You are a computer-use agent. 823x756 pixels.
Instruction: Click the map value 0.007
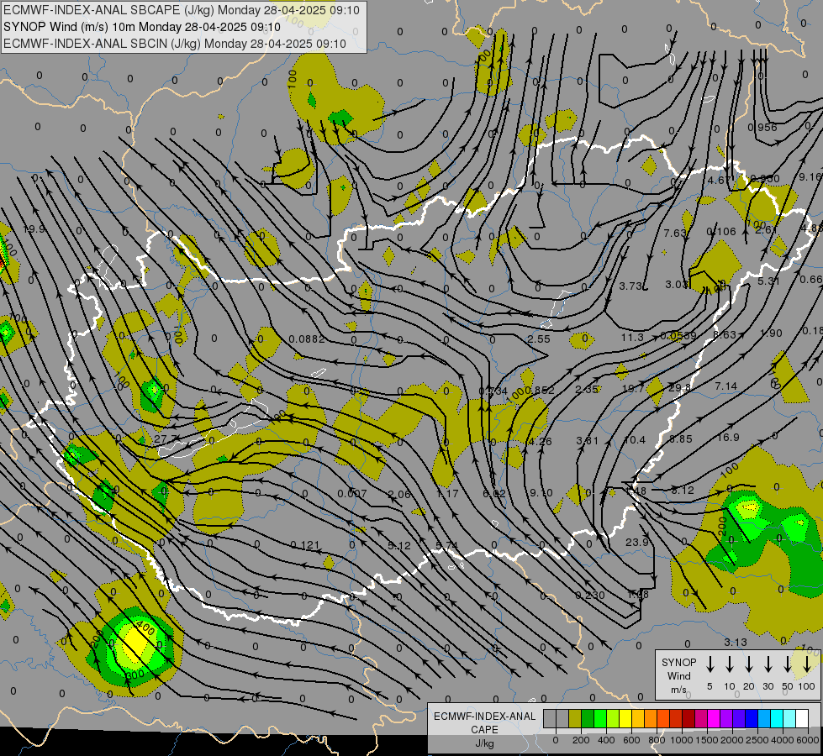pyautogui.click(x=351, y=494)
